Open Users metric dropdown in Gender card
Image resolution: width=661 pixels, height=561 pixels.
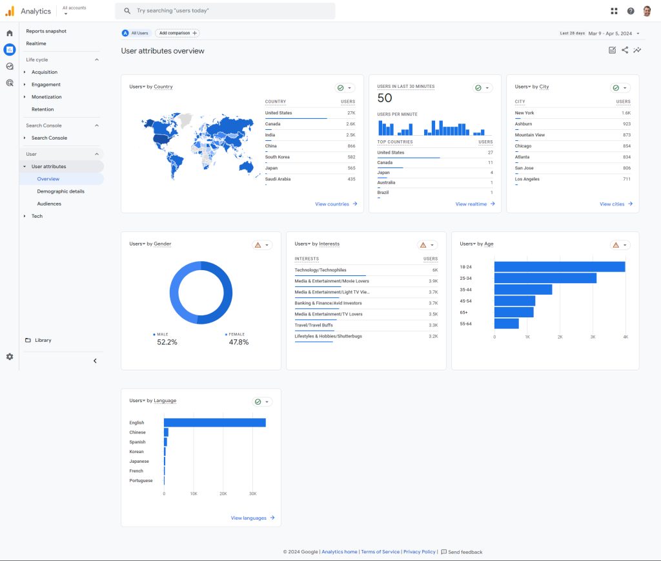(x=137, y=244)
